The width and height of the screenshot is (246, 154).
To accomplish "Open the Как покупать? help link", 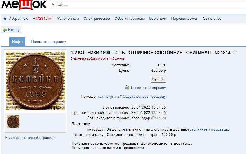I will [x=110, y=96].
